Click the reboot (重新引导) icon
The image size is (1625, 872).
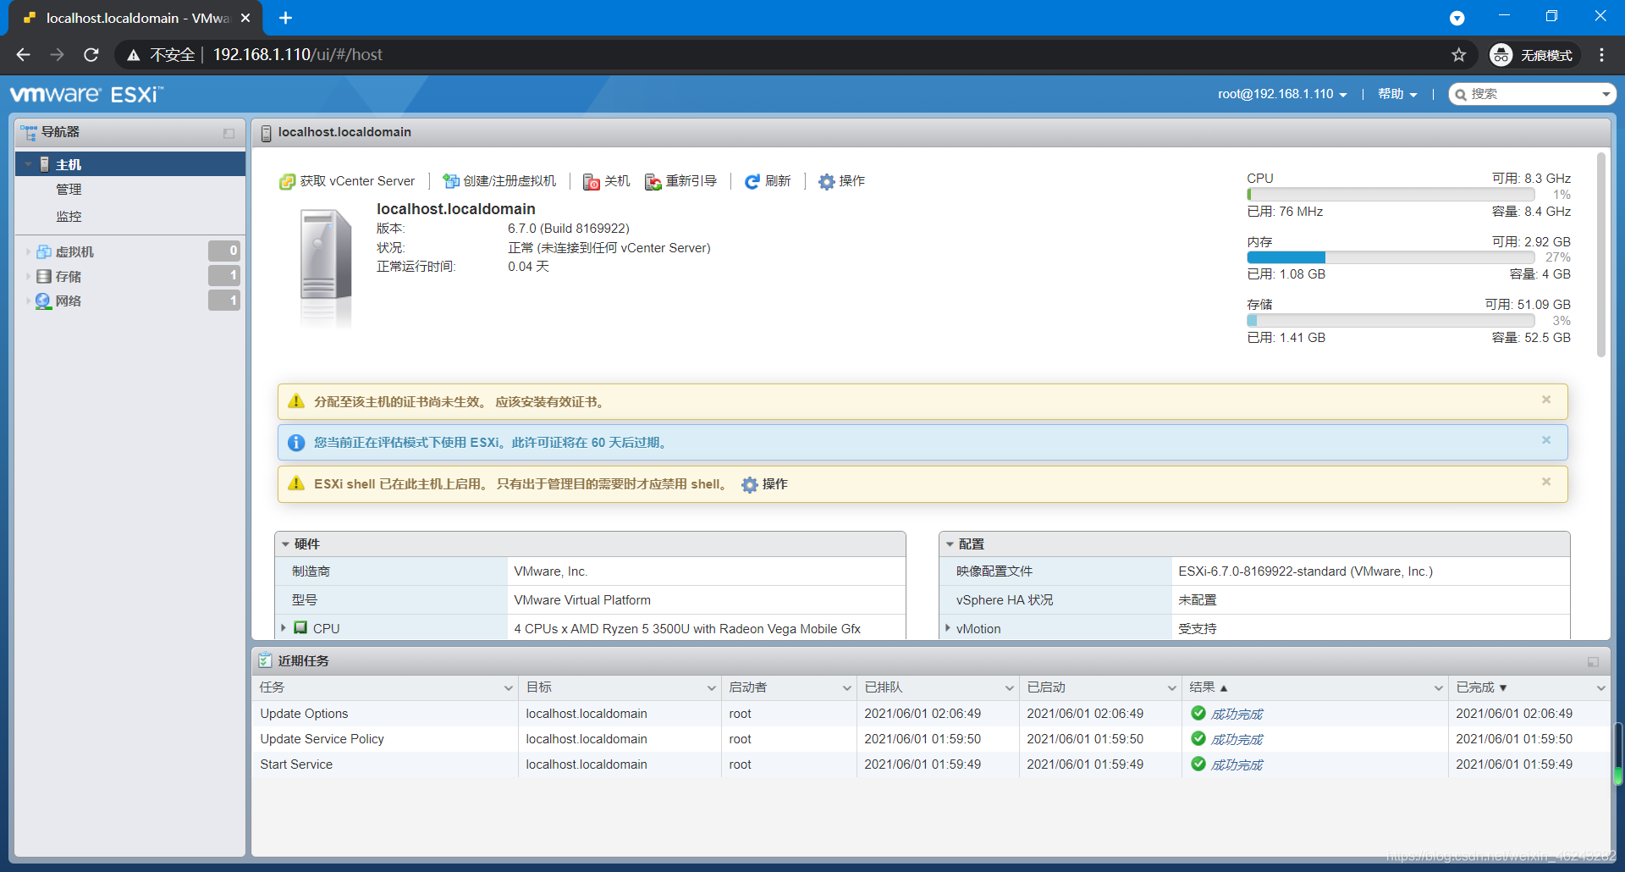click(x=653, y=181)
